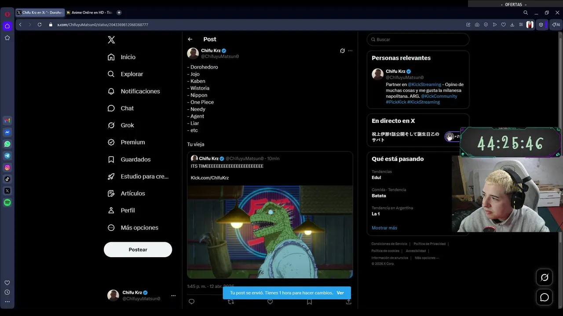Open the Opera AI button
Image resolution: width=563 pixels, height=316 pixels.
(x=556, y=25)
